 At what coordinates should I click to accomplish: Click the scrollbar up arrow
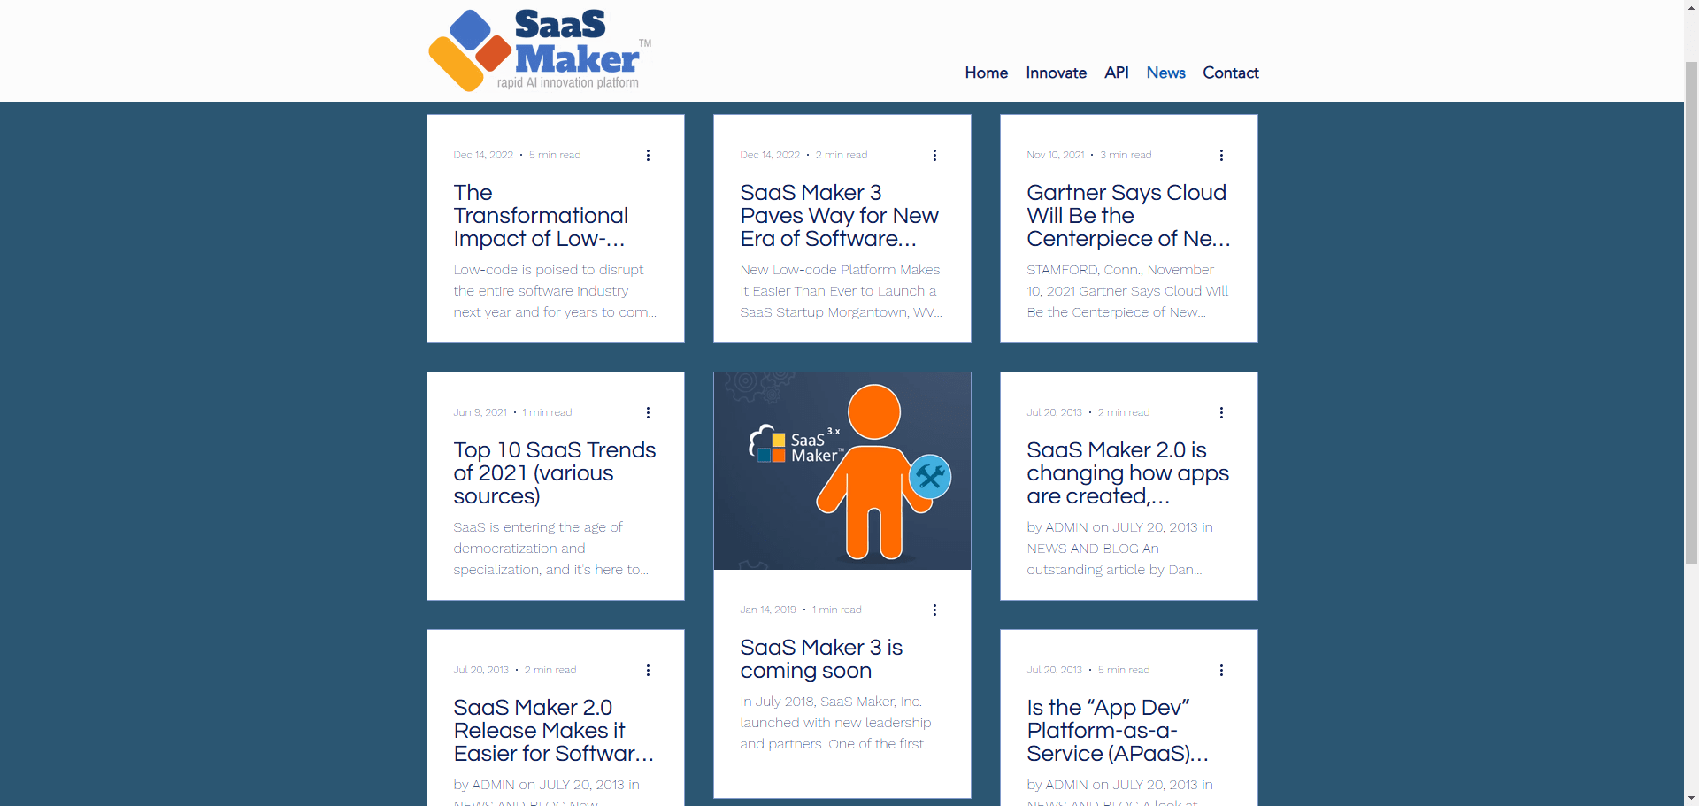coord(1691,8)
